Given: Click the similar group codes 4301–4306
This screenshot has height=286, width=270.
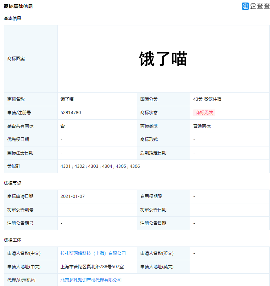Looking at the screenshot, I should click(100, 166).
